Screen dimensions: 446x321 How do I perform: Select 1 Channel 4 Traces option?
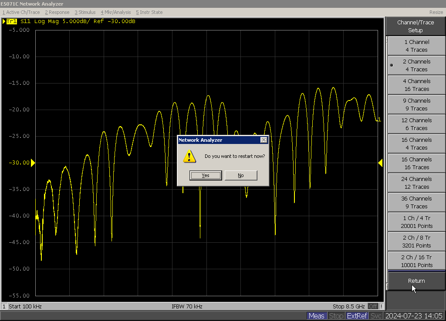(416, 46)
